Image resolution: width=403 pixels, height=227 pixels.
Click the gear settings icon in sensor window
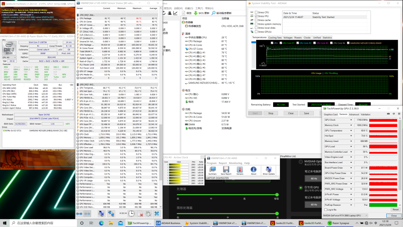pos(149,214)
